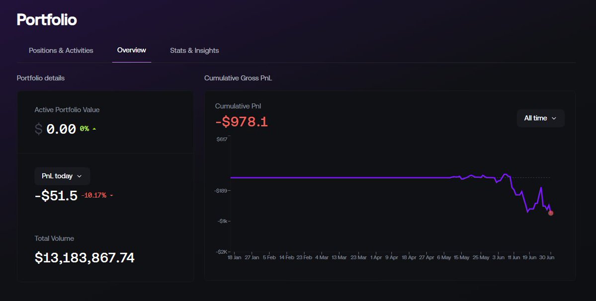Click the Cumulative Gross PnL heading
This screenshot has height=301, width=596.
point(238,78)
